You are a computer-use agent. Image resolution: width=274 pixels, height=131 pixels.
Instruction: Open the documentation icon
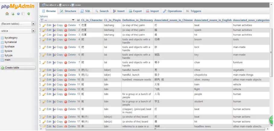coord(18,14)
